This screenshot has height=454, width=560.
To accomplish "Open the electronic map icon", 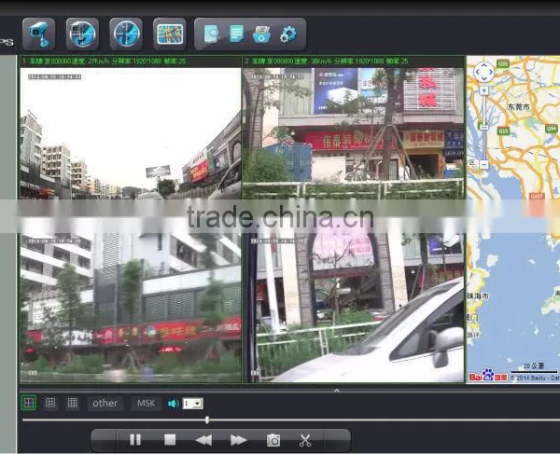I will [170, 34].
